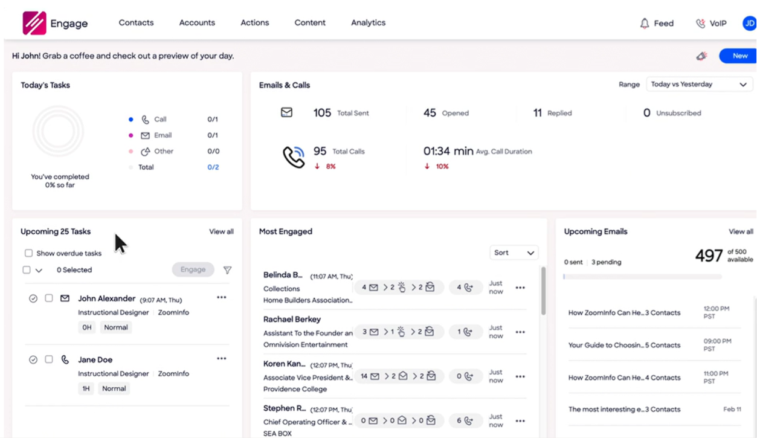The image size is (757, 438).
Task: Click the Other icon in Today's Tasks
Action: [145, 151]
